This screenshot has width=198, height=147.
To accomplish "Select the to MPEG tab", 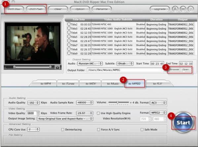I will [x=135, y=84].
